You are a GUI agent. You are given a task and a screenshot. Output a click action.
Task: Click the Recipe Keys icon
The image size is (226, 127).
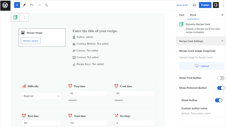pos(74,64)
